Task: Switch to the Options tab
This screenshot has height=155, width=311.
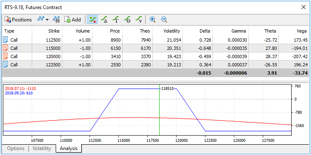Action: 16,148
